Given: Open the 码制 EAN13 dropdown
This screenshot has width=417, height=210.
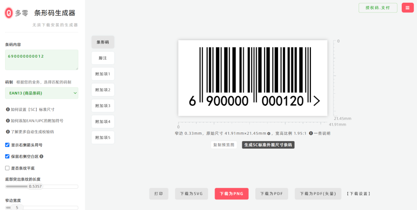Looking at the screenshot, I should pyautogui.click(x=42, y=93).
